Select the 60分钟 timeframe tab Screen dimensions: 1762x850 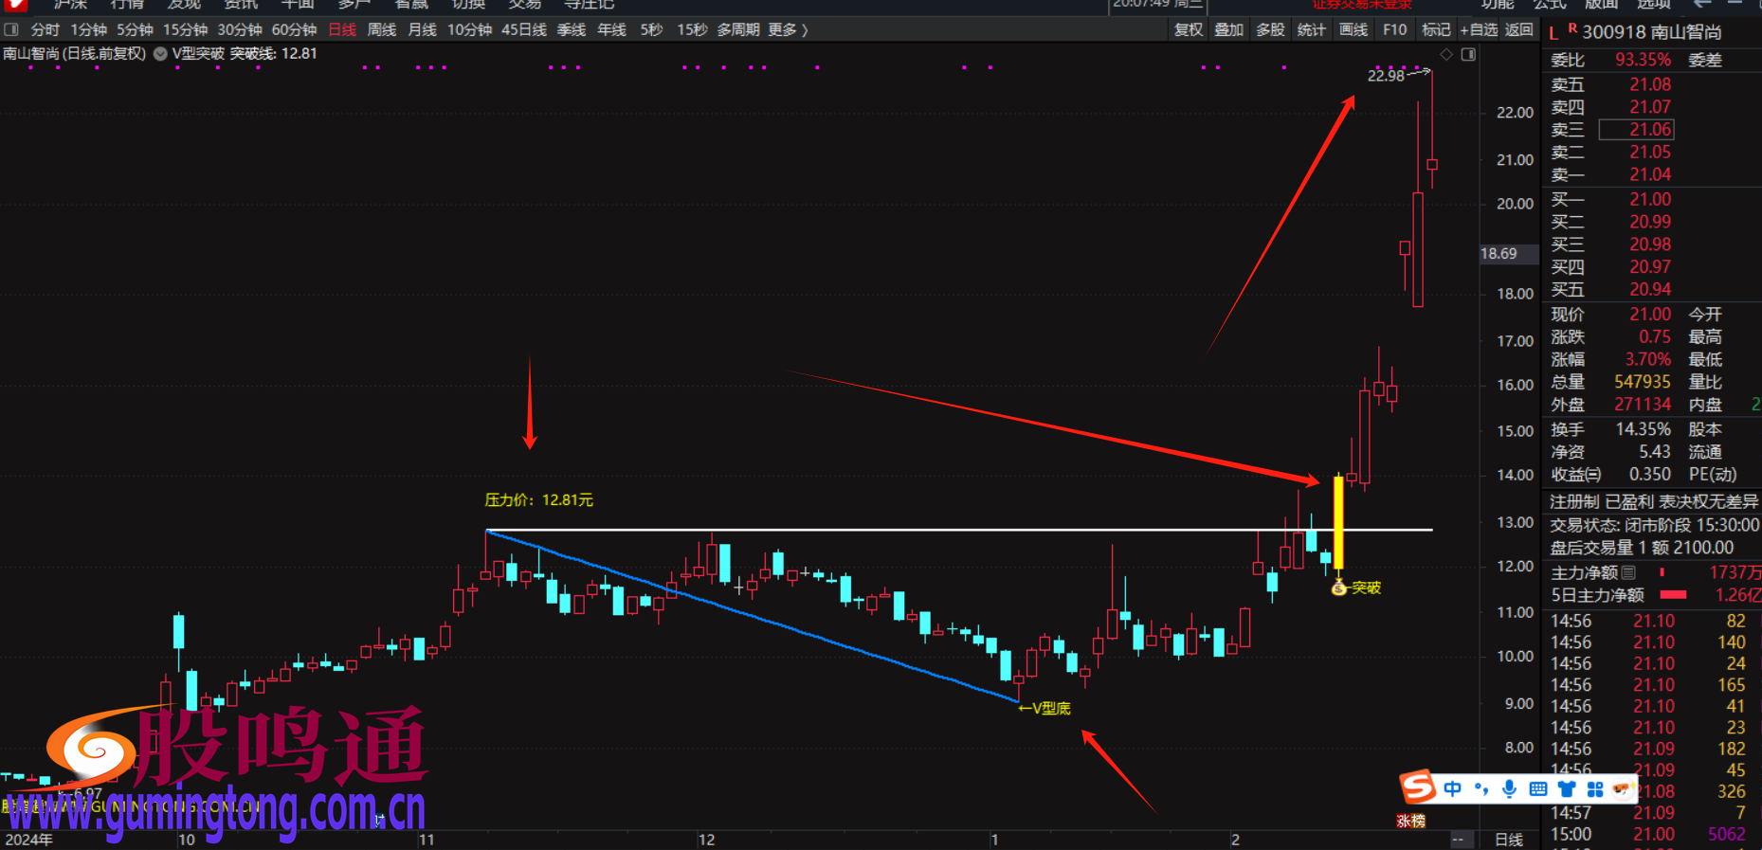pos(294,30)
